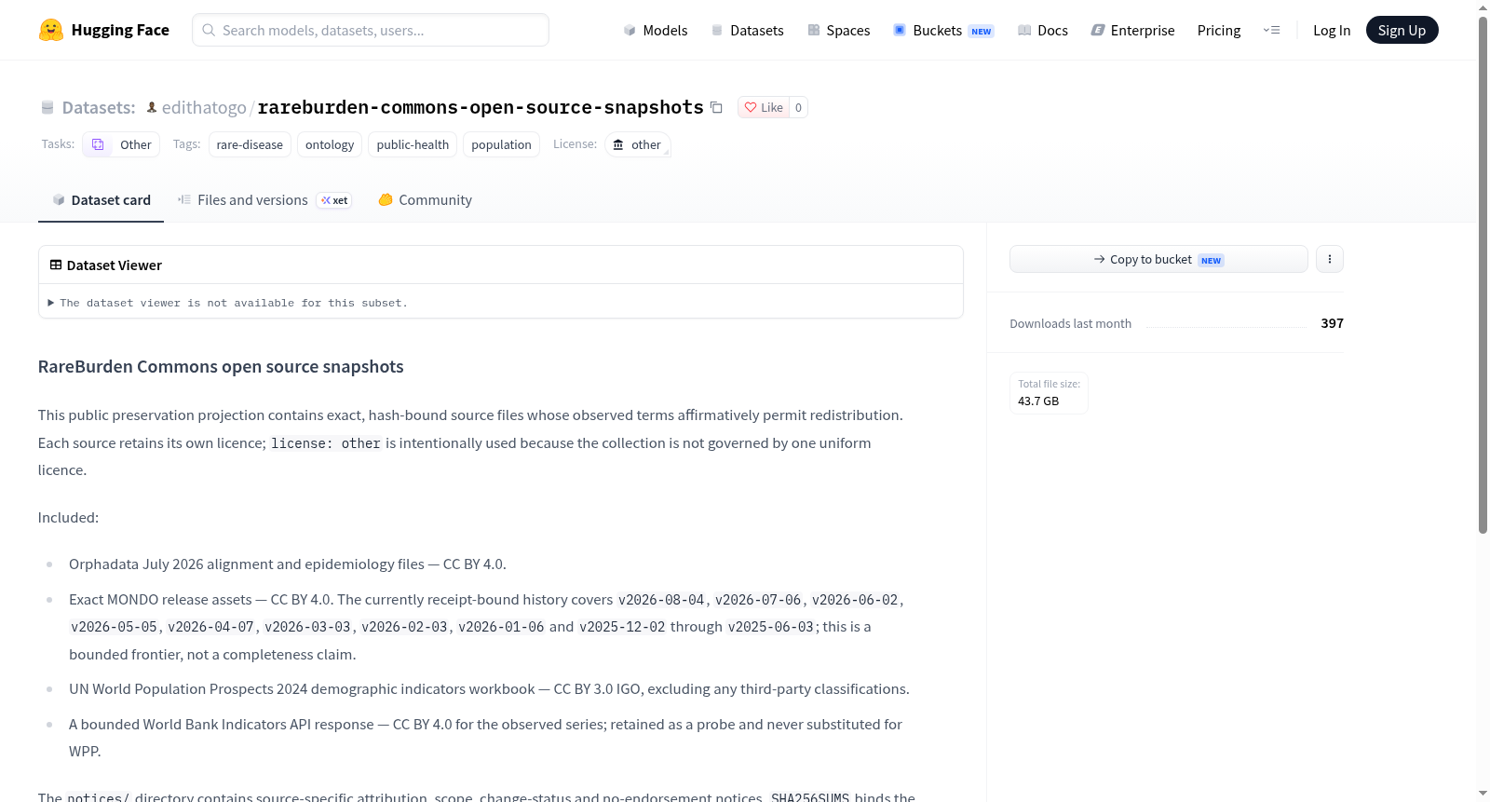Click the heading RareBurden Commons open source snapshots
Screen dimensions: 1490x802
[x=221, y=367]
